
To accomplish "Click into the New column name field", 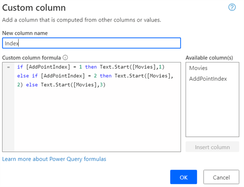I will pos(91,43).
